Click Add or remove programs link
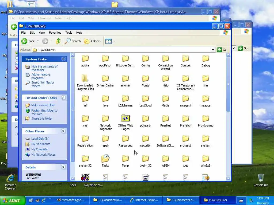 click(x=41, y=76)
